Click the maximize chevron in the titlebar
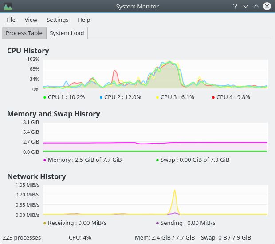Viewport: 275px width, 244px height. (x=256, y=6)
